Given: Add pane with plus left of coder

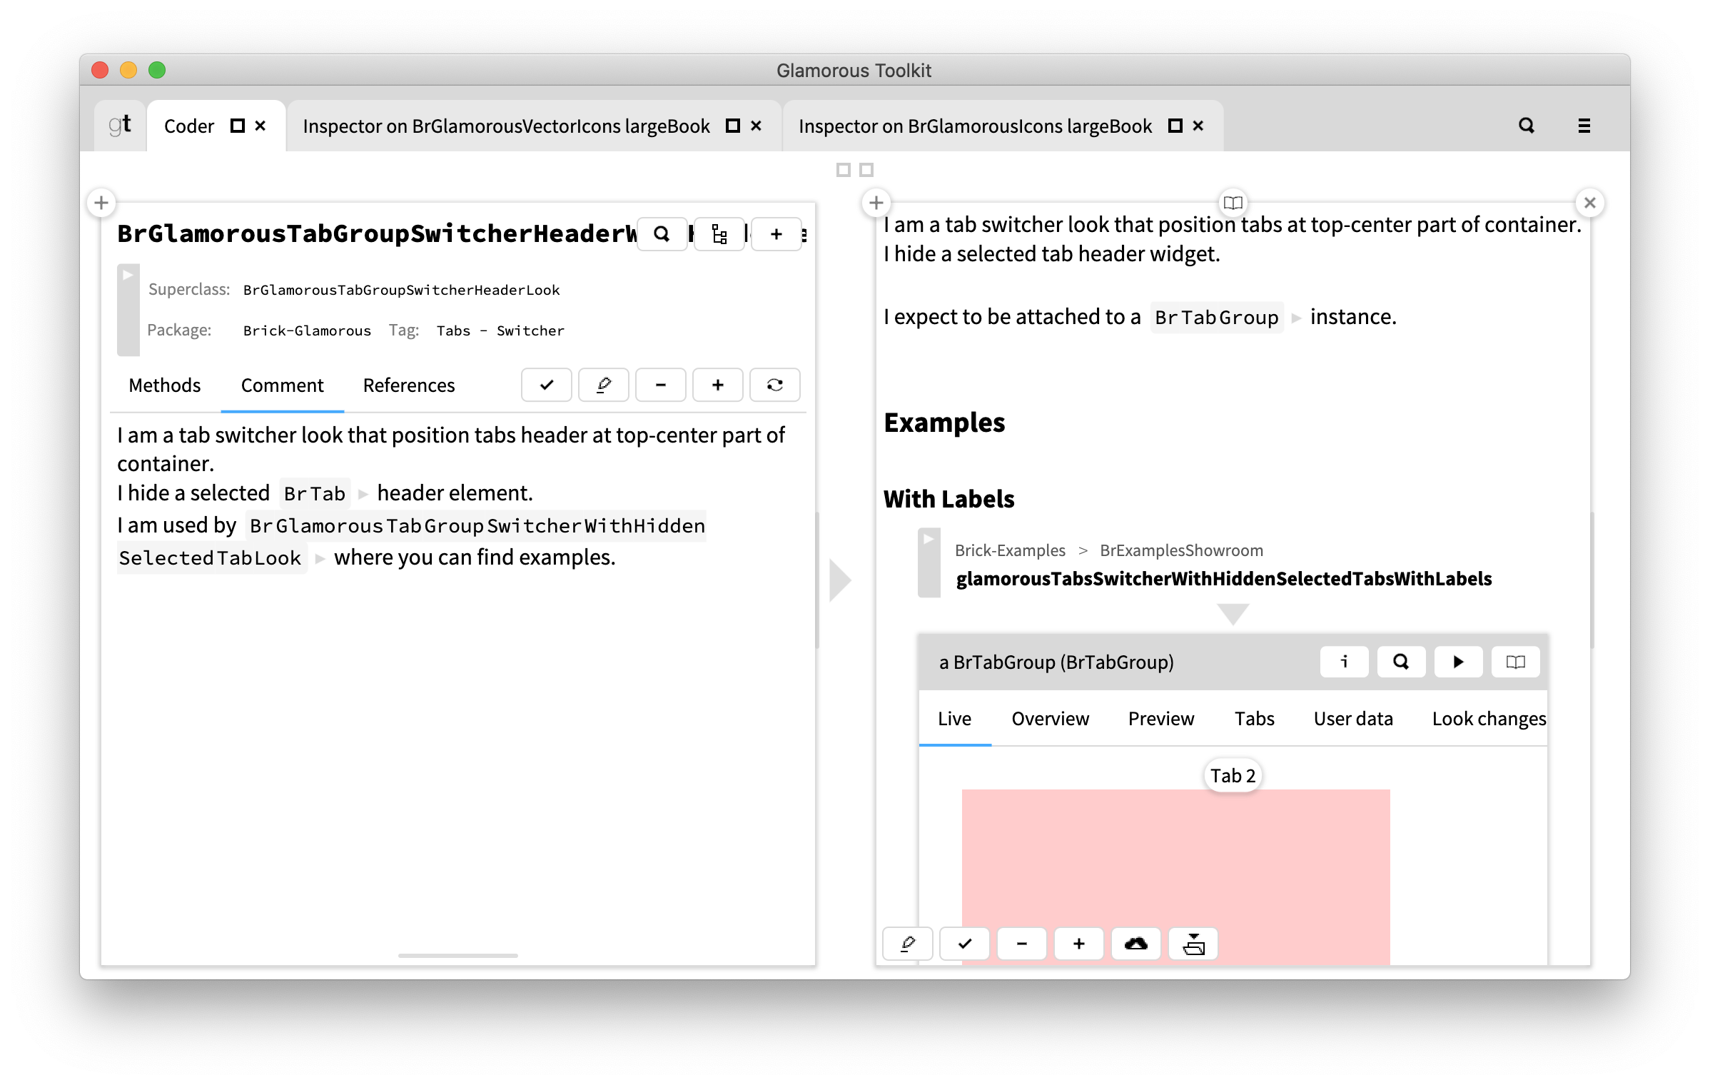Looking at the screenshot, I should 101,203.
